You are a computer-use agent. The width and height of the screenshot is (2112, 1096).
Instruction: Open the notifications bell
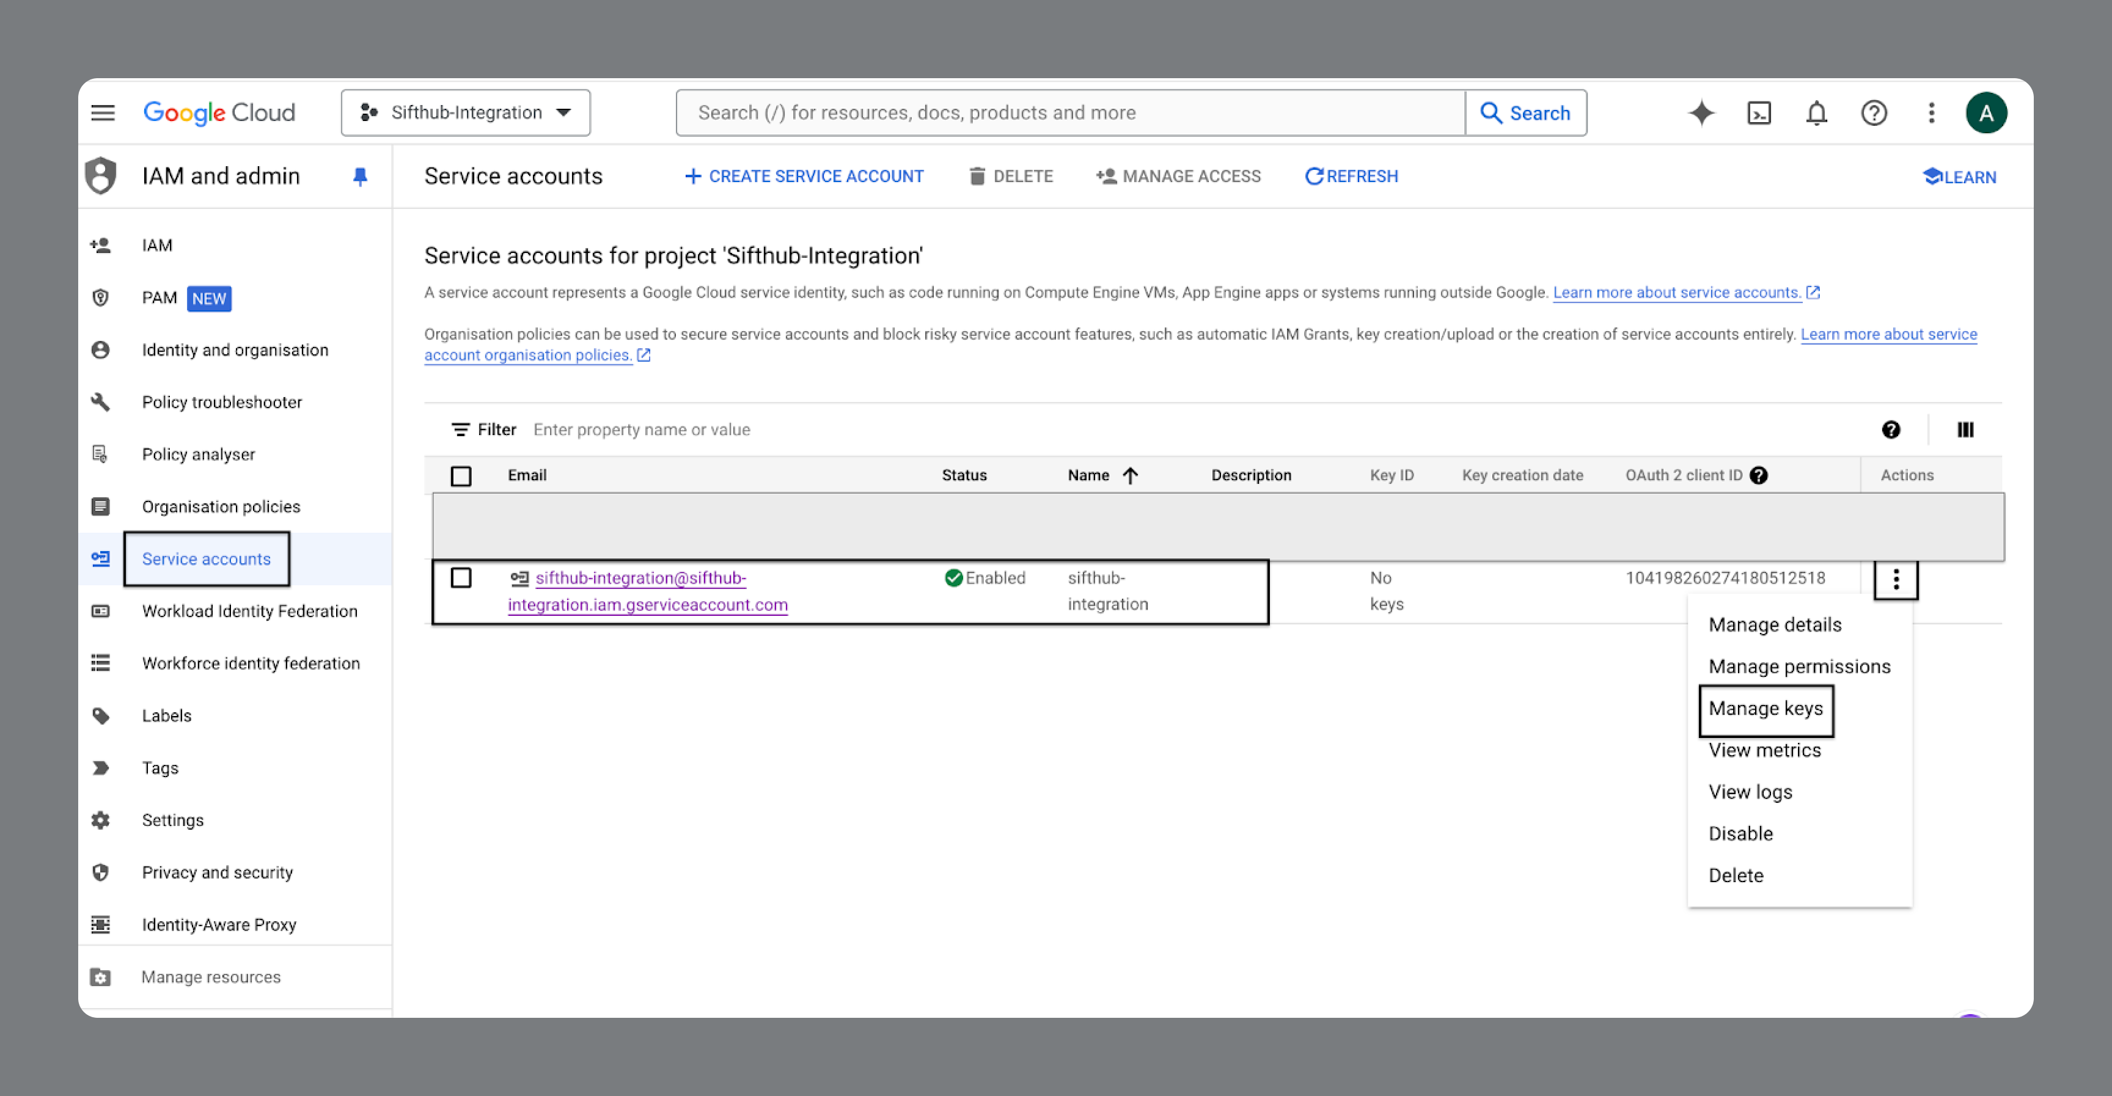[1816, 112]
